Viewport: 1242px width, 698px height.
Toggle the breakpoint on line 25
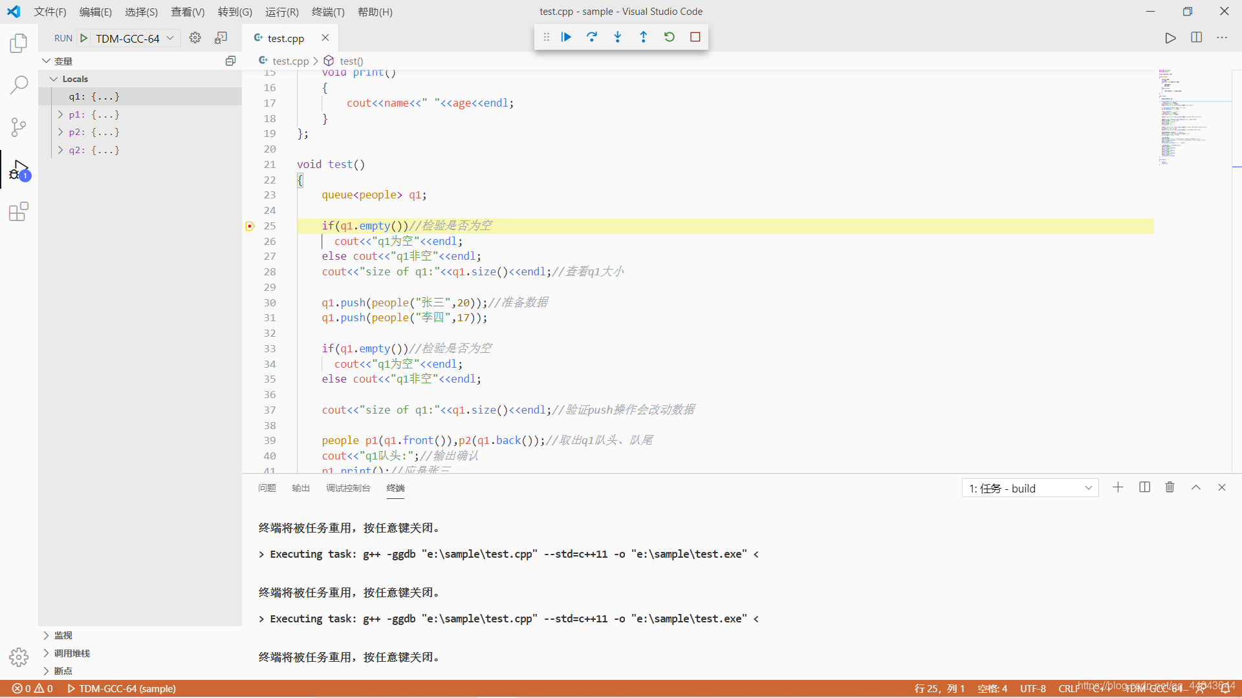(250, 226)
